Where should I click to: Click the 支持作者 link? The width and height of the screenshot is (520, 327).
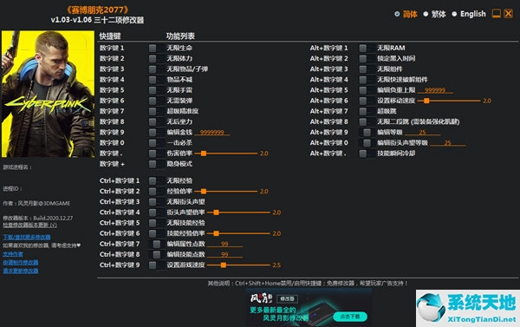[13, 254]
